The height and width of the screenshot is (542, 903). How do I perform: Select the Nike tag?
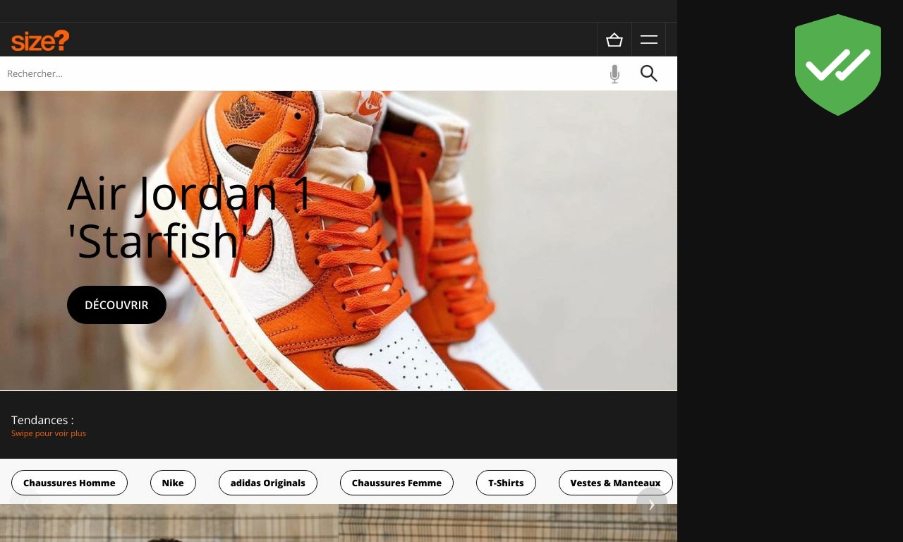[x=173, y=483]
